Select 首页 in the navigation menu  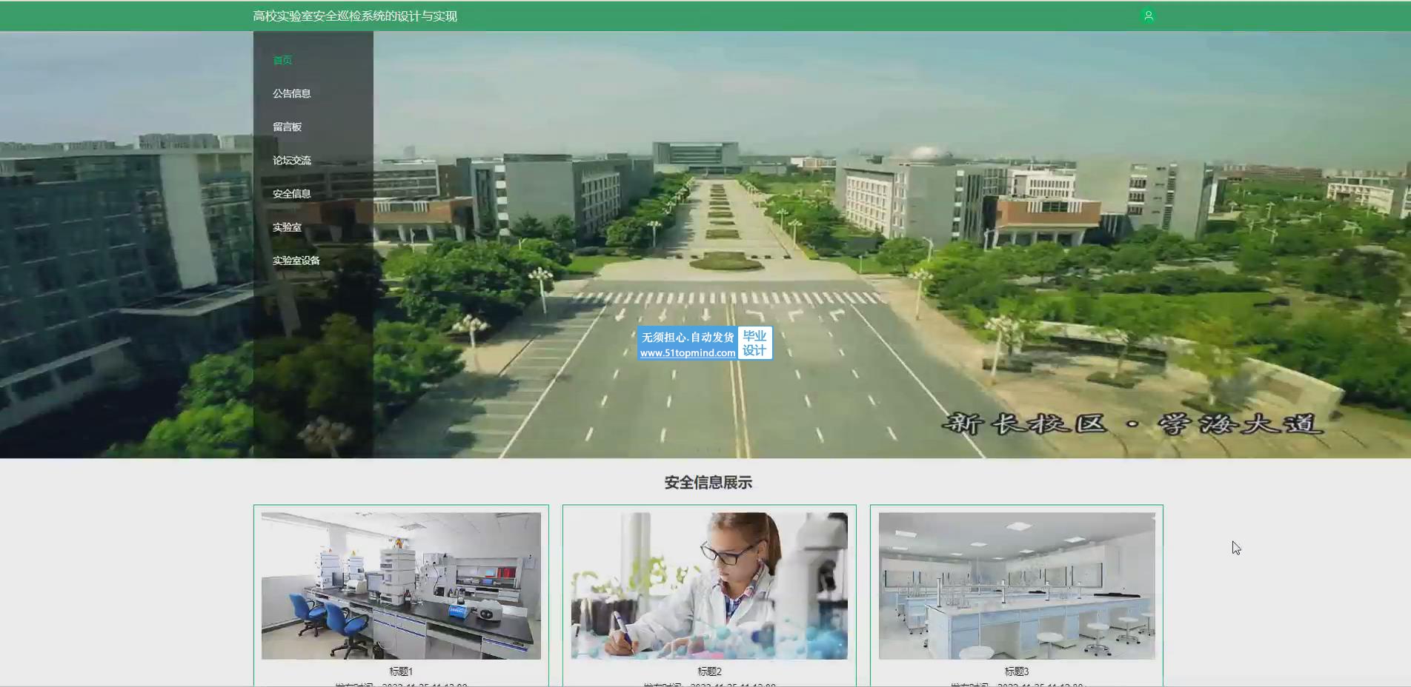(282, 60)
